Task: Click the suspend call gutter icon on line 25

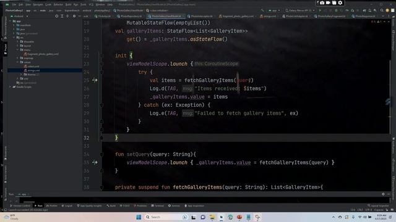Action: [95, 80]
